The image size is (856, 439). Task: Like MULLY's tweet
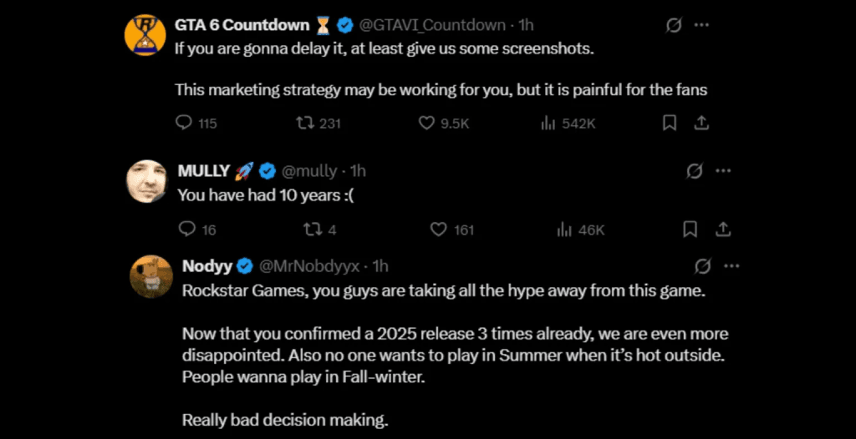438,229
